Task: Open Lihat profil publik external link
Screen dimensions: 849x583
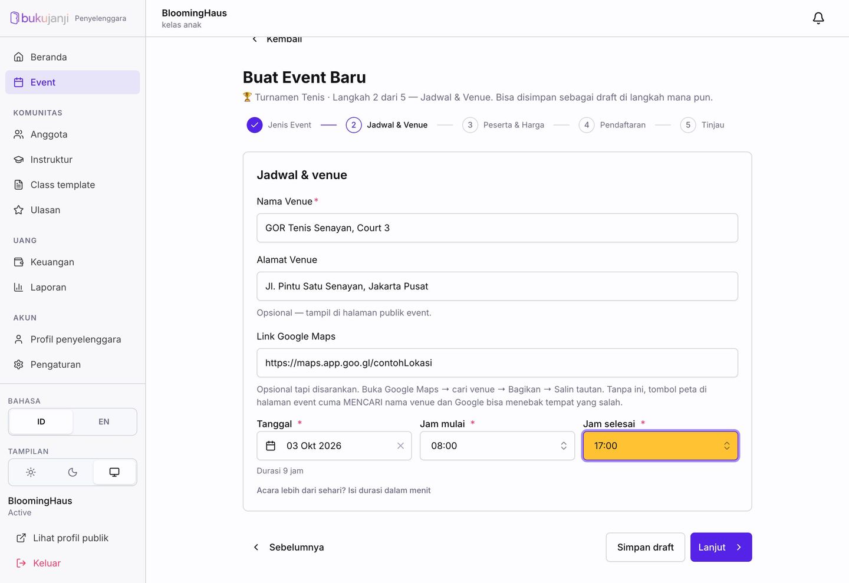Action: pyautogui.click(x=62, y=538)
